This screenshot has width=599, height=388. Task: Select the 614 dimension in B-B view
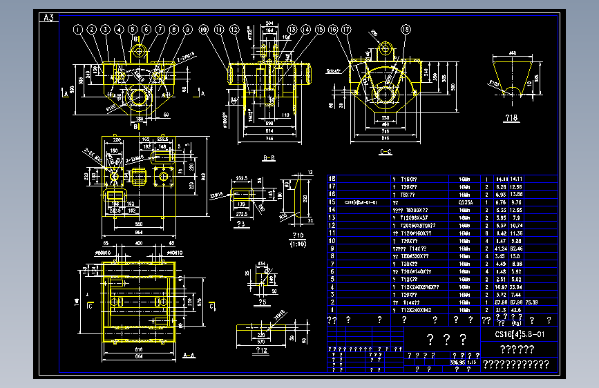[x=269, y=131]
